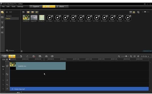Click the Browse button in library
The image size is (152, 94).
pyautogui.click(x=10, y=51)
